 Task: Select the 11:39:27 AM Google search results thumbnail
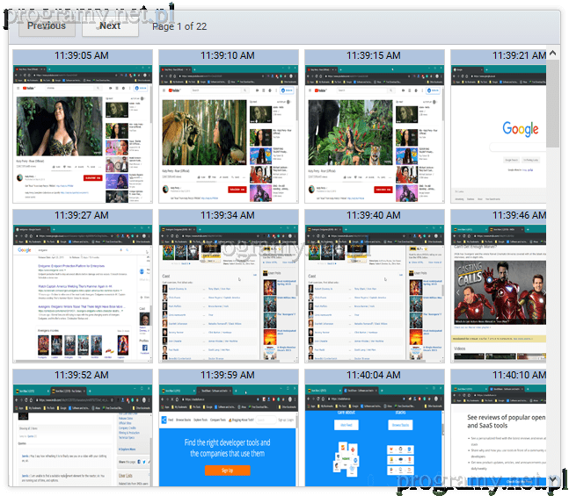[82, 292]
